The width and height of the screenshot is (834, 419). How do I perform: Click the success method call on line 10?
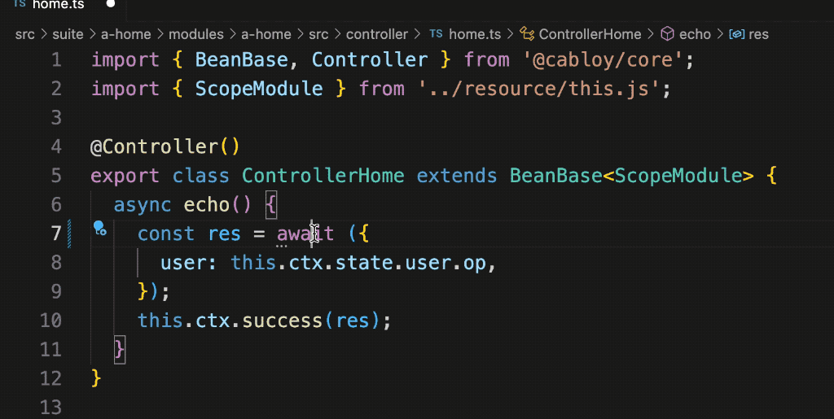click(283, 321)
